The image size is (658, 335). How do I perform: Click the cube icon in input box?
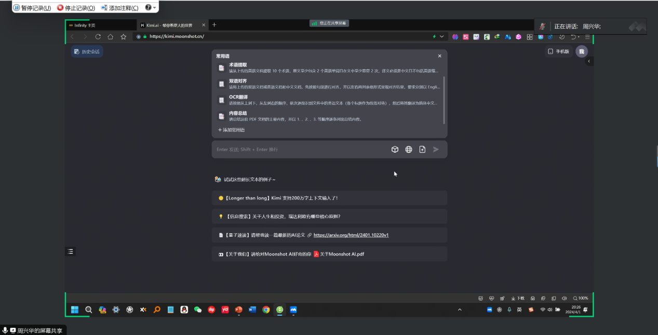tap(395, 150)
